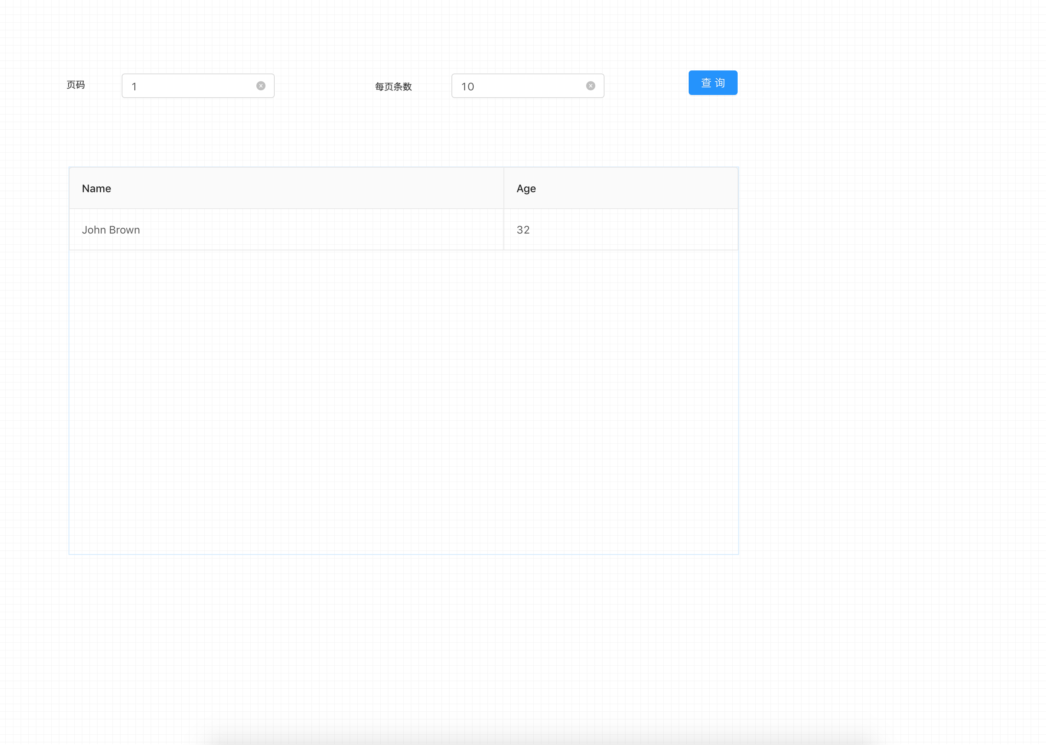This screenshot has width=1046, height=745.
Task: Click the 查询 search button
Action: click(713, 83)
